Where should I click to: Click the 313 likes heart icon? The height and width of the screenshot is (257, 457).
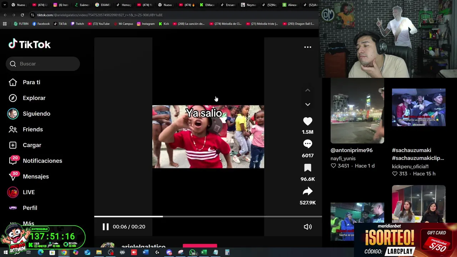click(395, 173)
